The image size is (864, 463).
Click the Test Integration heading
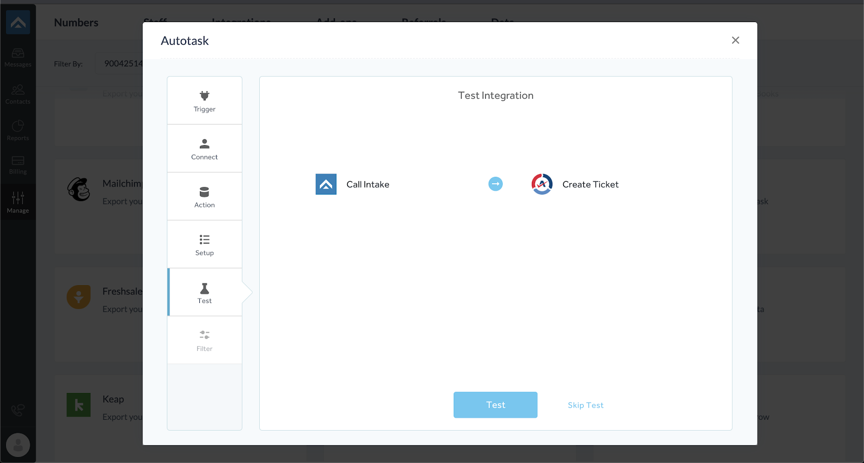(x=496, y=95)
